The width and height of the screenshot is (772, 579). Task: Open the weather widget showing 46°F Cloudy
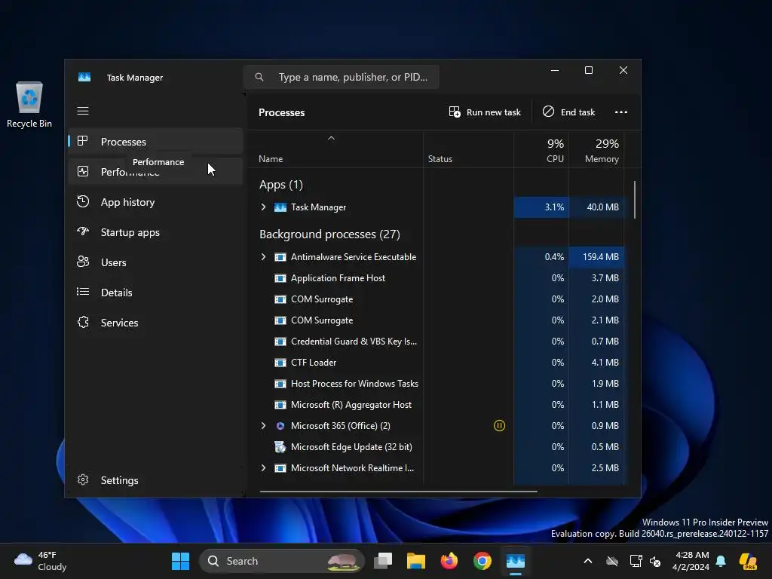41,561
